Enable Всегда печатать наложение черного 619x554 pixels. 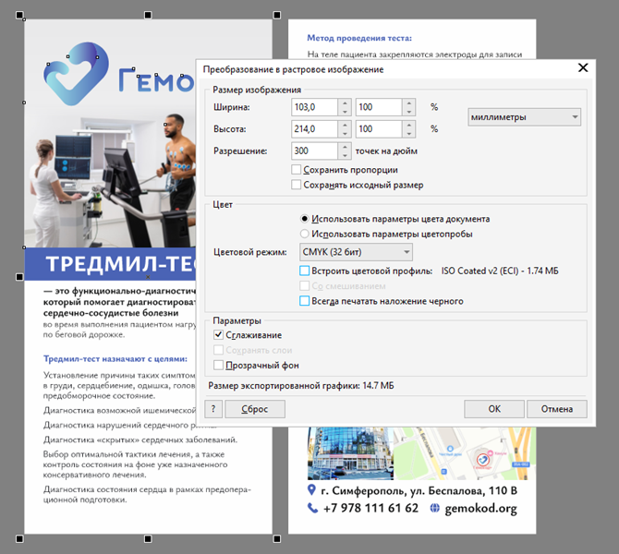click(304, 301)
